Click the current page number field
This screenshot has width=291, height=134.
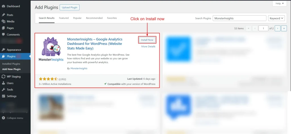pyautogui.click(x=263, y=28)
